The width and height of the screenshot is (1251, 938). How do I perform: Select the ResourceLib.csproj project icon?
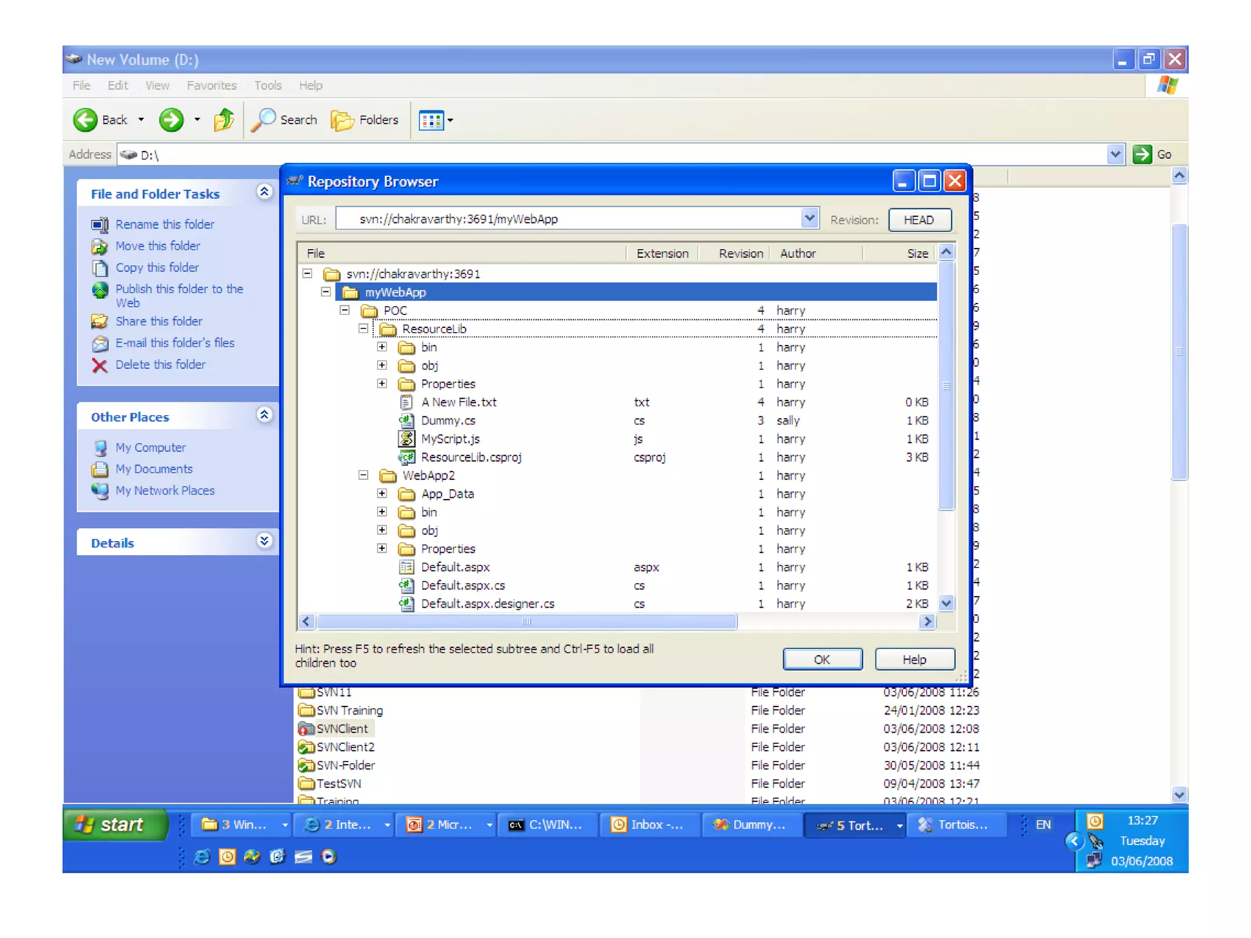(x=406, y=457)
